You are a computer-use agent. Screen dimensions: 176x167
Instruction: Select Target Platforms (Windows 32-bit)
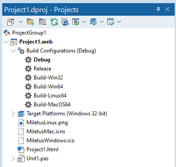click(67, 114)
